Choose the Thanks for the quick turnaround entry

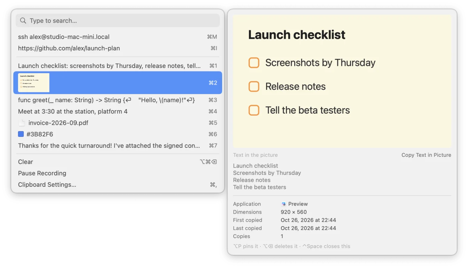(118, 146)
